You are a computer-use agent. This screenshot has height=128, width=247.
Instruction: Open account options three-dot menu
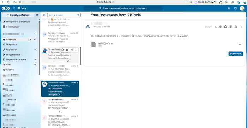[35, 34]
